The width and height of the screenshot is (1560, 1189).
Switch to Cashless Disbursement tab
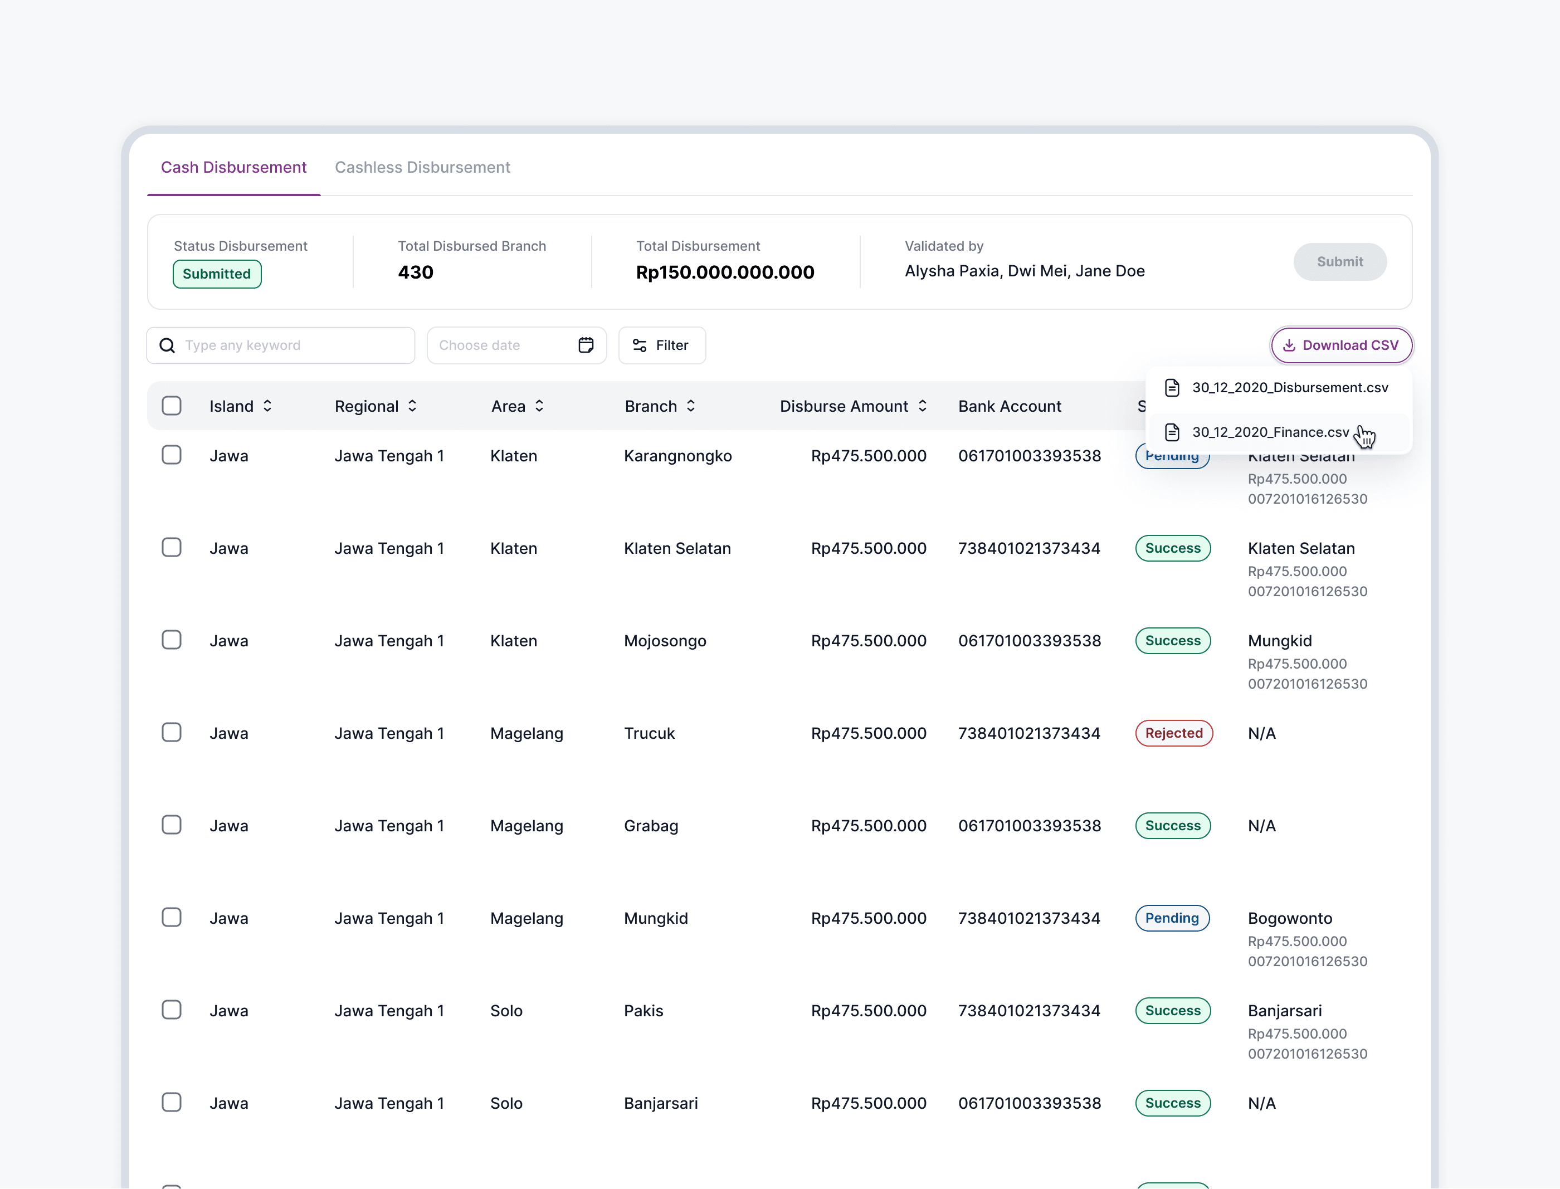pos(422,168)
